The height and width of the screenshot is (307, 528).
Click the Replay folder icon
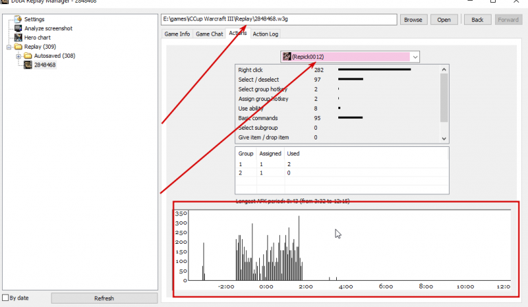point(18,47)
